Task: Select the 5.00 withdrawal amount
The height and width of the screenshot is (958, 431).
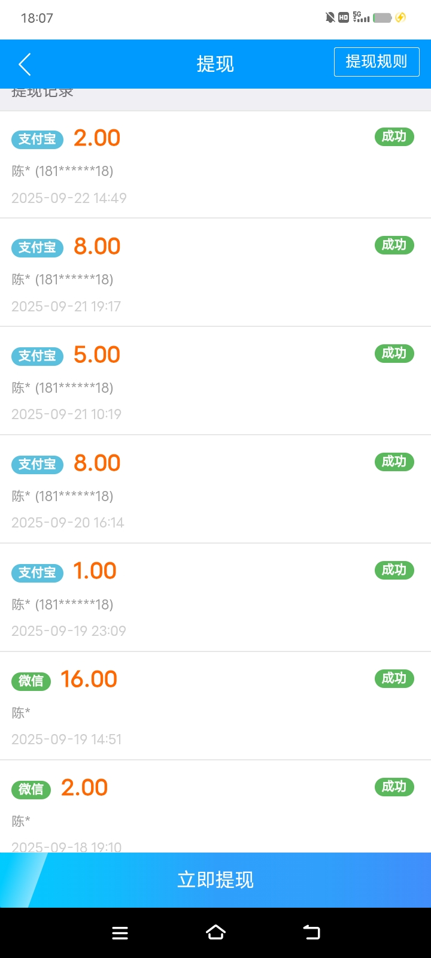Action: click(97, 354)
